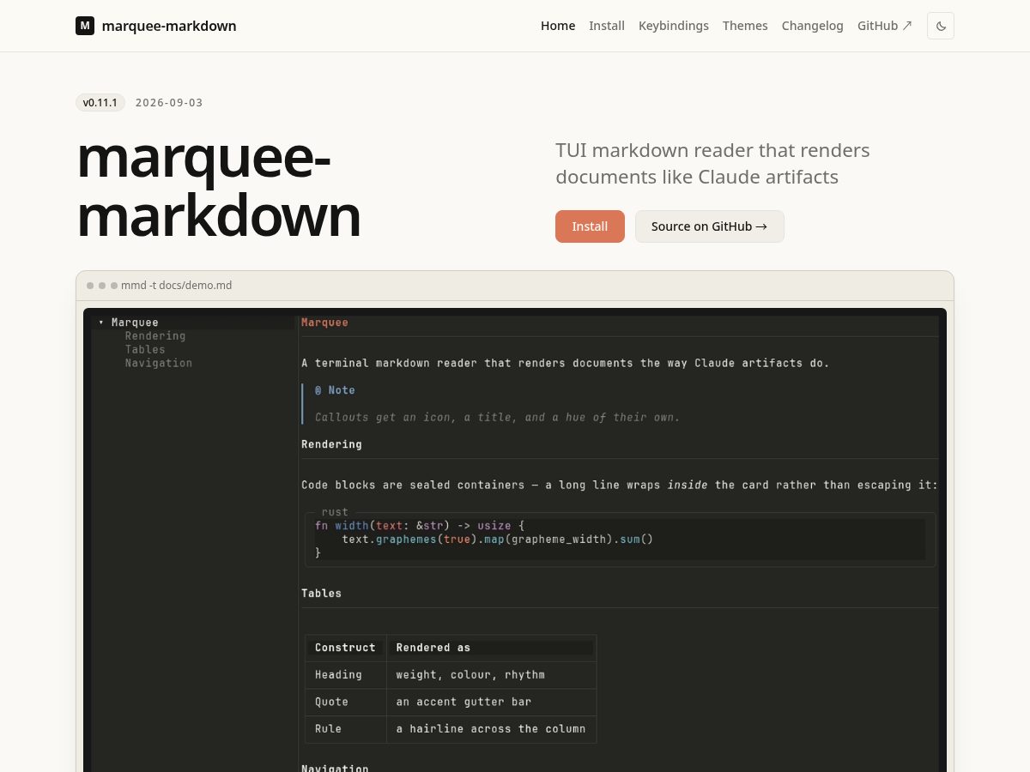Click the v0.11.1 version badge

tap(100, 103)
